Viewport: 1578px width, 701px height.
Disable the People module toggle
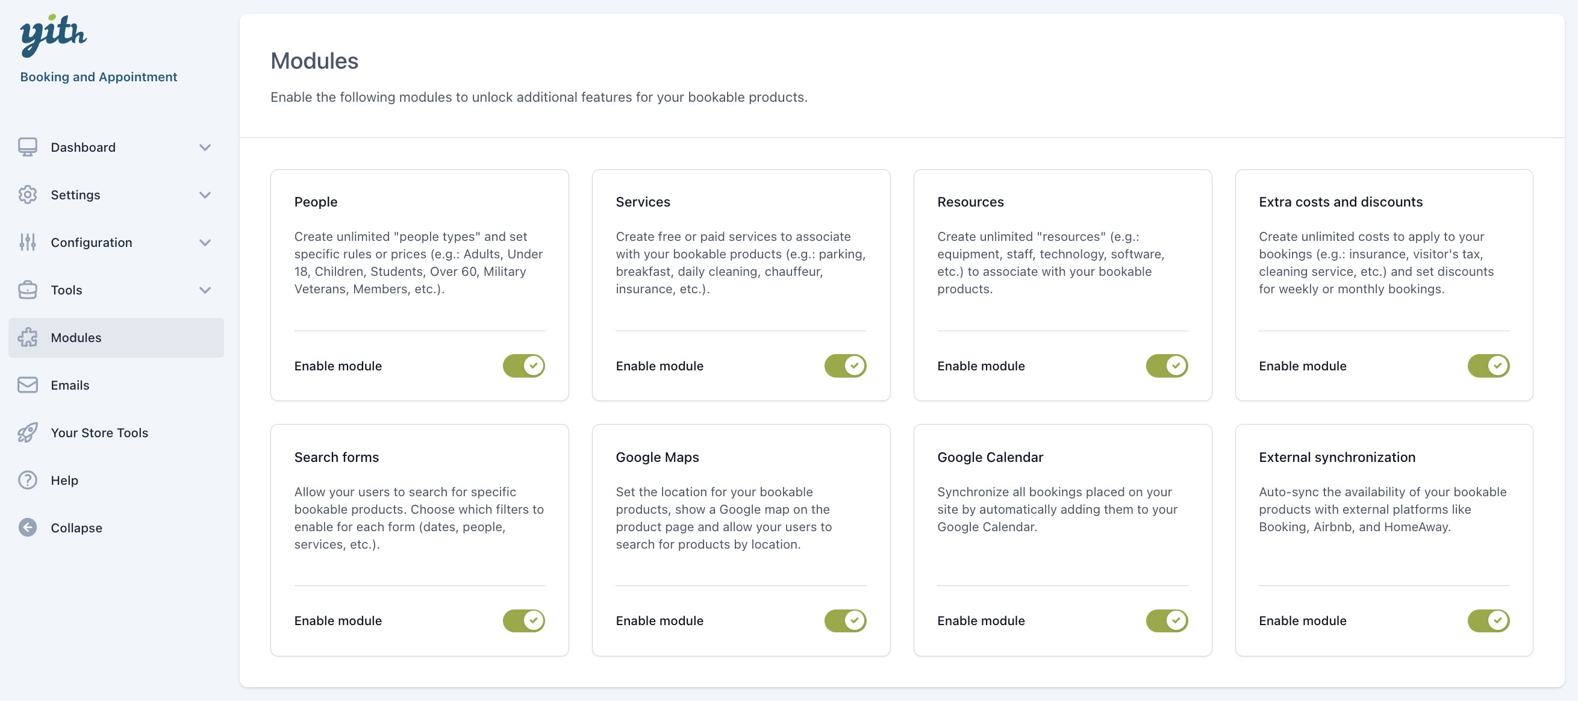click(x=524, y=366)
